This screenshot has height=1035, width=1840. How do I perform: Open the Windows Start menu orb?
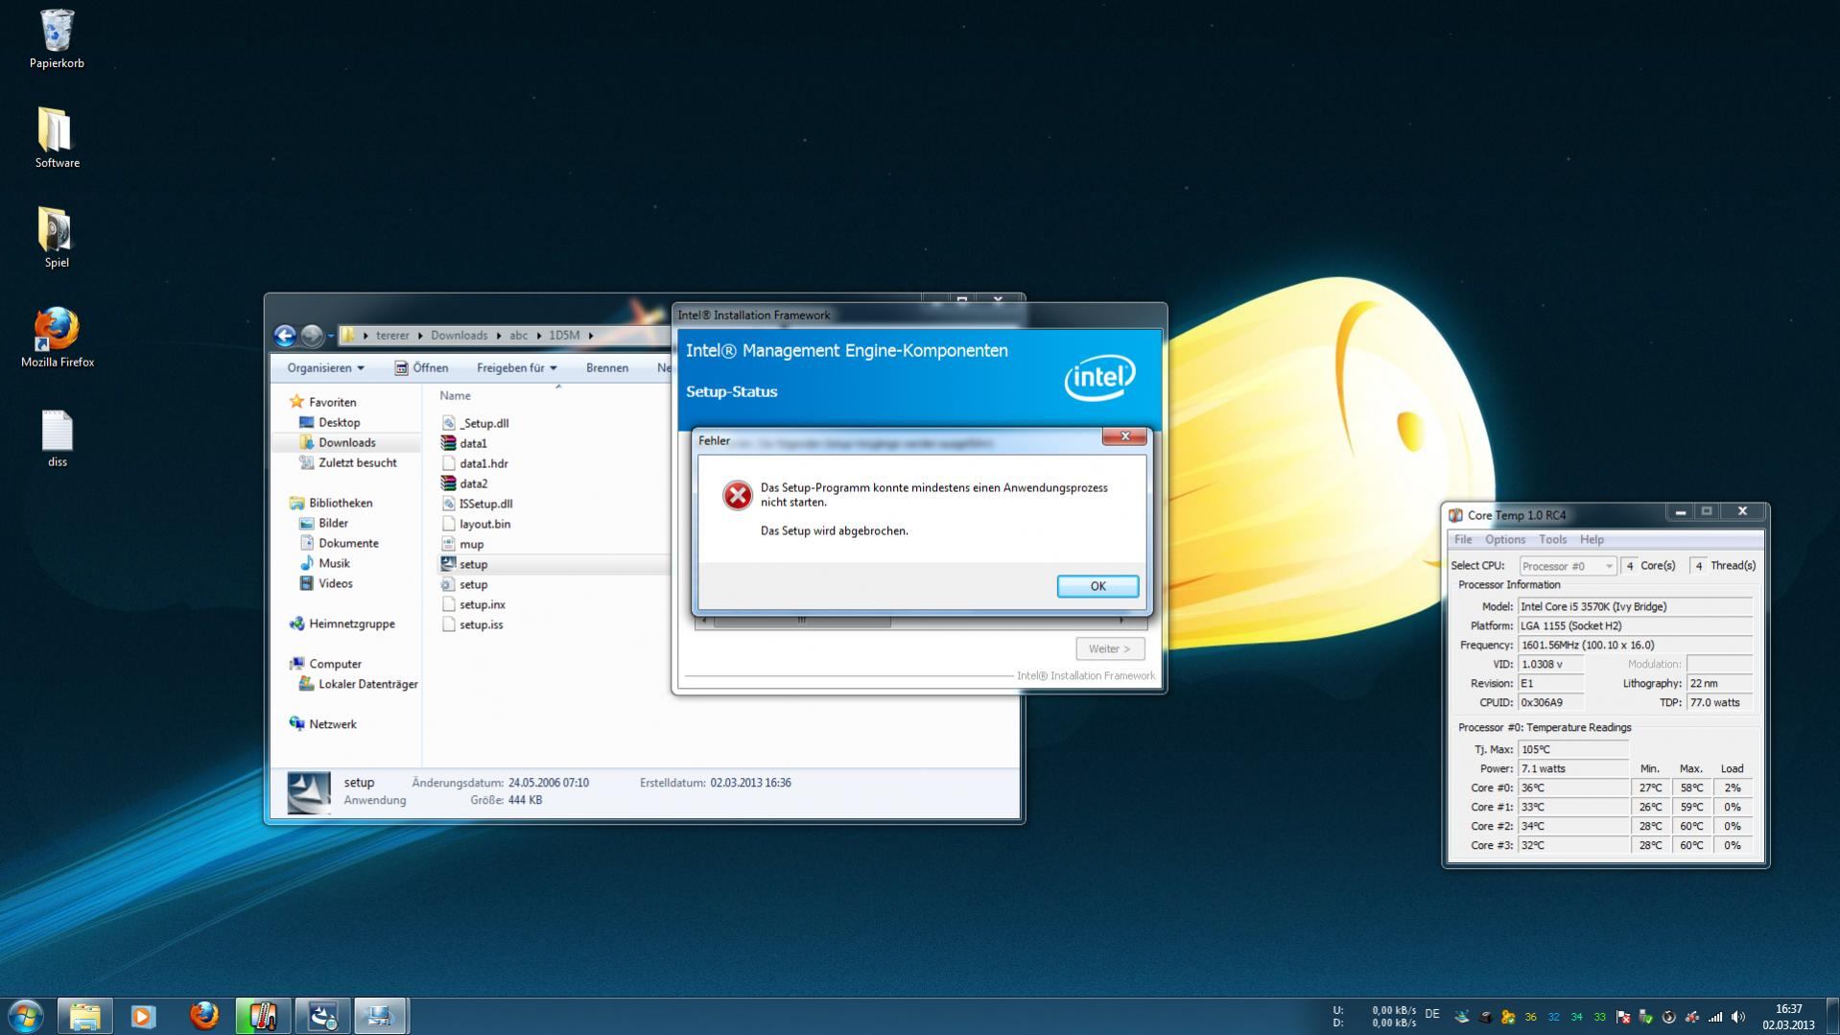tap(26, 1016)
